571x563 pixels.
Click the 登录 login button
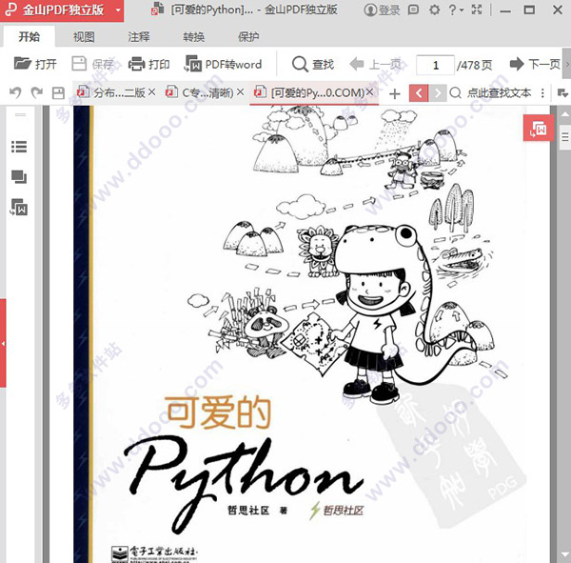382,10
